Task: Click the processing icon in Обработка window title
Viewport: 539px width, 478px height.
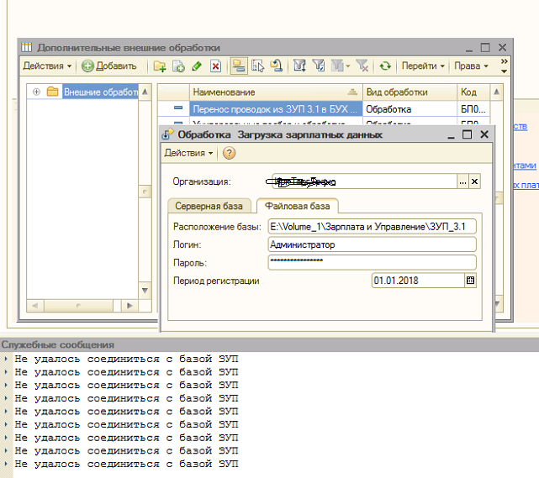Action: (167, 134)
